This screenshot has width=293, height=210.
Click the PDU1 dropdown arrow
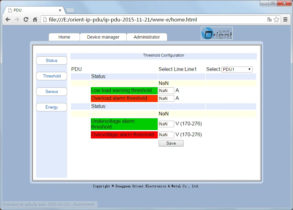point(250,69)
